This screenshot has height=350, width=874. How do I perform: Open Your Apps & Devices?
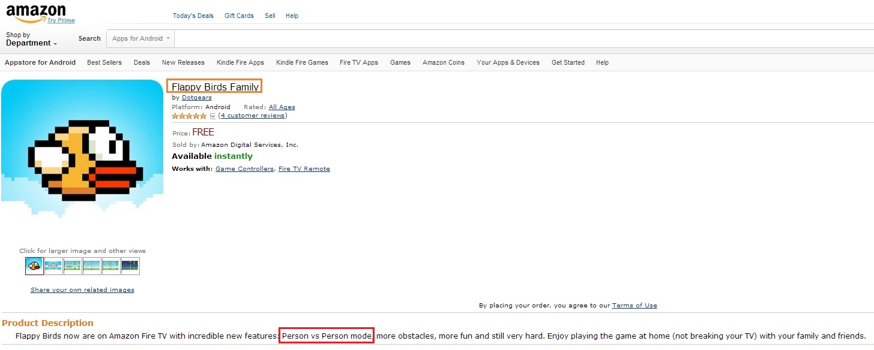(508, 62)
